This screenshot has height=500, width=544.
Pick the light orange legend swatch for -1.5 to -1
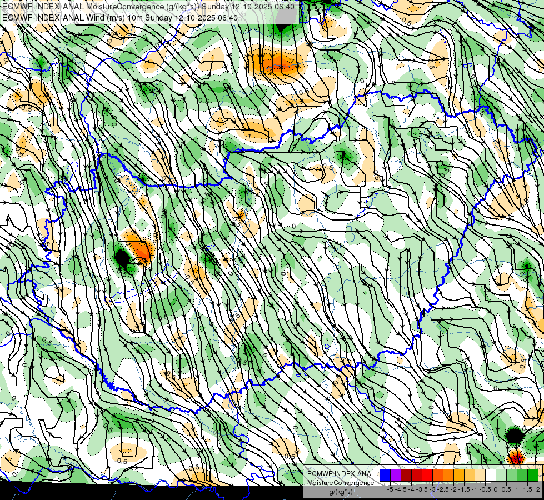(470, 476)
